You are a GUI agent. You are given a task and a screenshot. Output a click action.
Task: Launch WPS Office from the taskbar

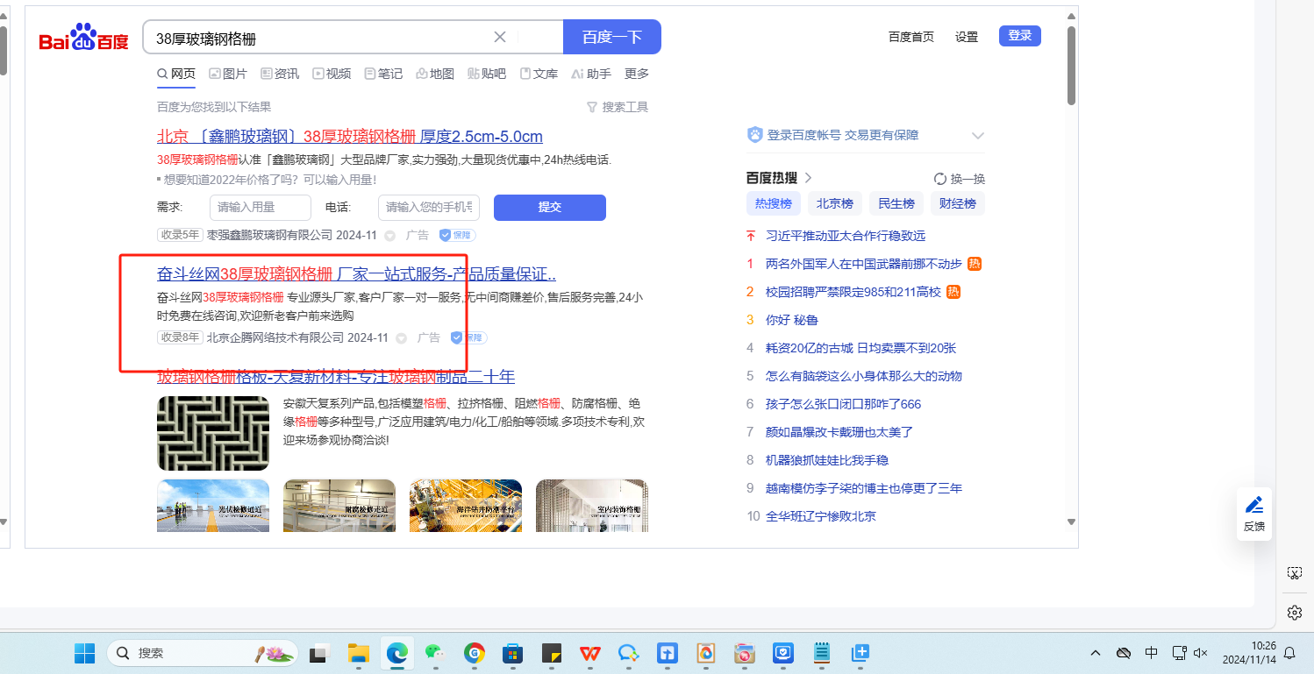(x=590, y=653)
